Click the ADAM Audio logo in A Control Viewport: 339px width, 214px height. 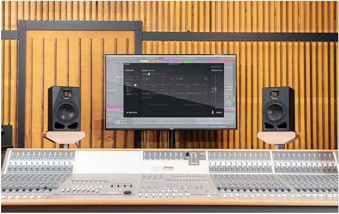click(x=132, y=112)
